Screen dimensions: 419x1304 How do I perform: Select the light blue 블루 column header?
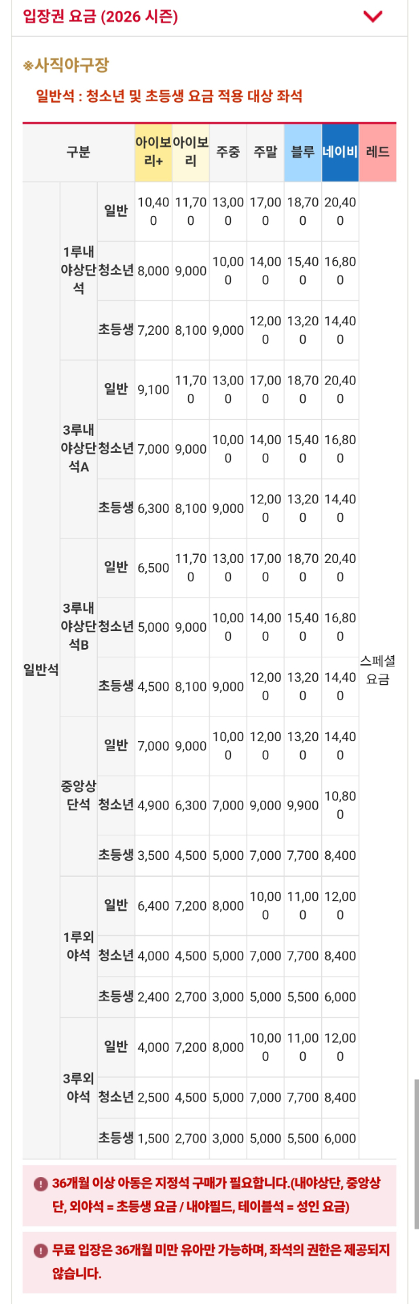click(303, 152)
